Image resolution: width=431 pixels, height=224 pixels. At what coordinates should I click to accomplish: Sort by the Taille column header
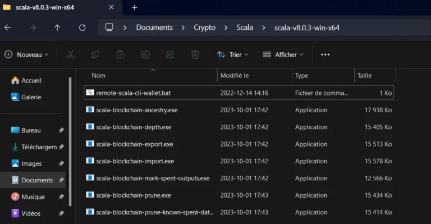[375, 76]
